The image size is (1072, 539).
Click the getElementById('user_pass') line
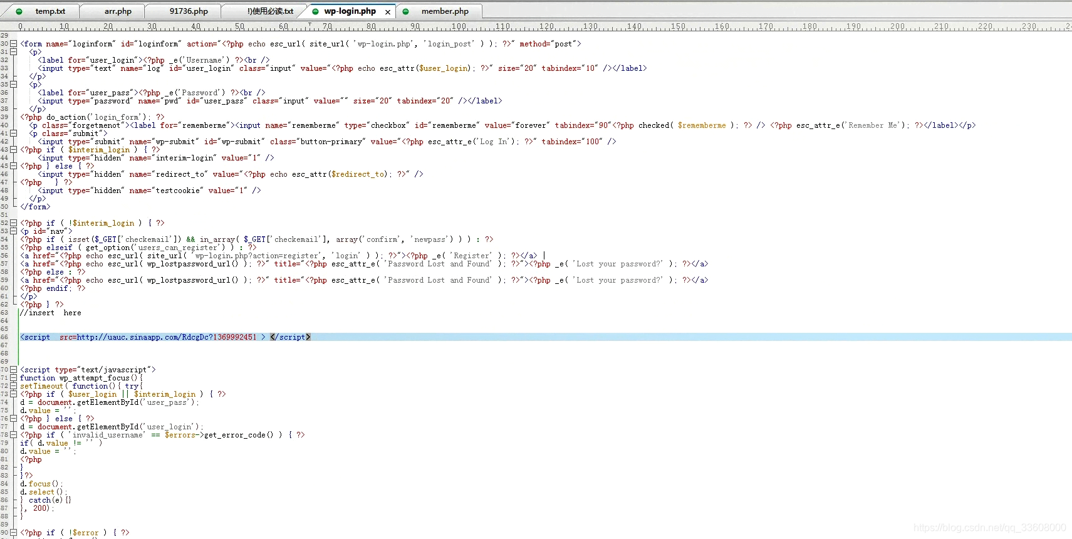[110, 402]
